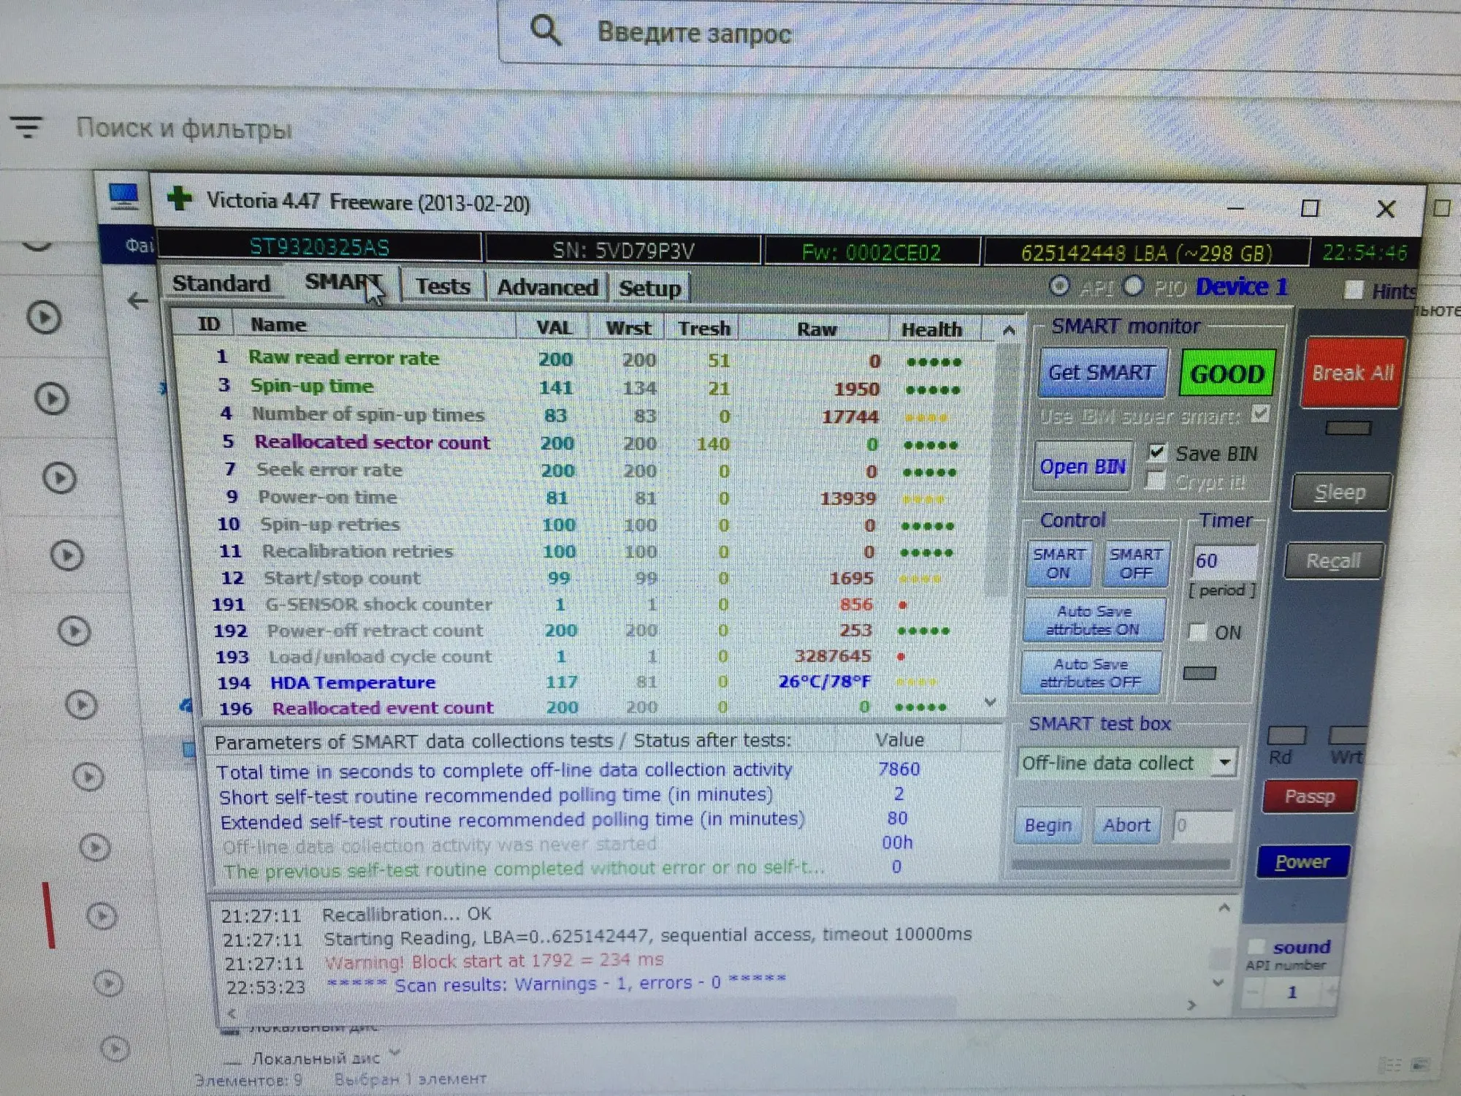The height and width of the screenshot is (1096, 1461).
Task: Switch to the Tests tab
Action: tap(443, 286)
